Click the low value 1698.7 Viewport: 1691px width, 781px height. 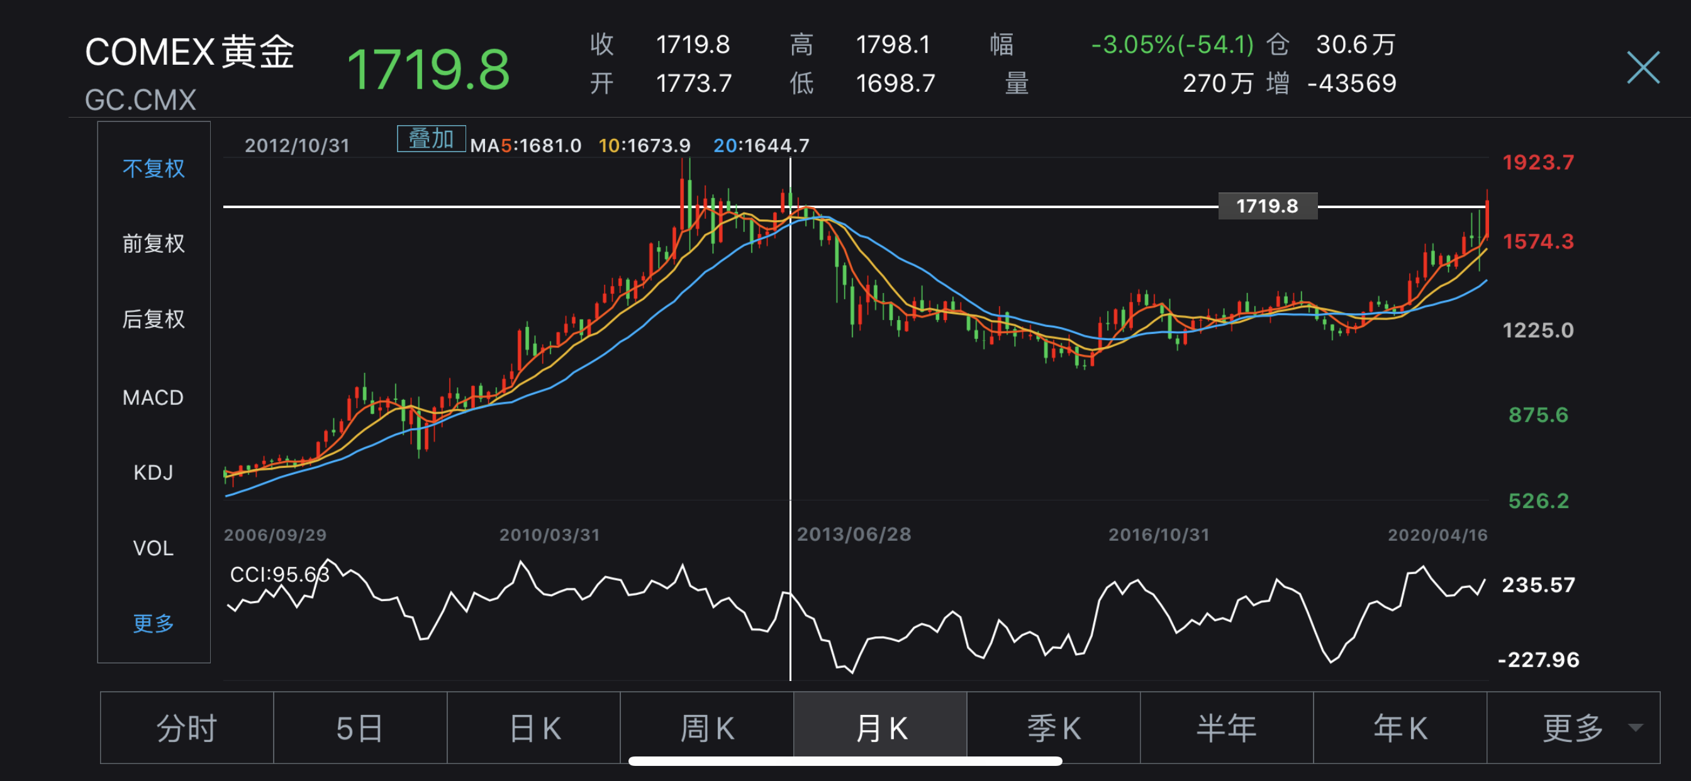point(895,84)
